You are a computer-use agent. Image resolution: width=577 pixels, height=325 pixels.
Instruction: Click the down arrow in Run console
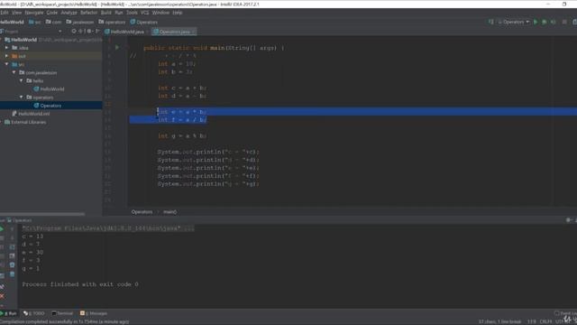(12, 237)
